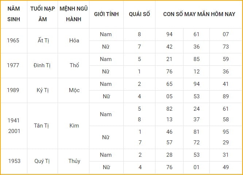
Task: Select the TUỔI NẠP ÂM header cell
Action: [x=43, y=14]
